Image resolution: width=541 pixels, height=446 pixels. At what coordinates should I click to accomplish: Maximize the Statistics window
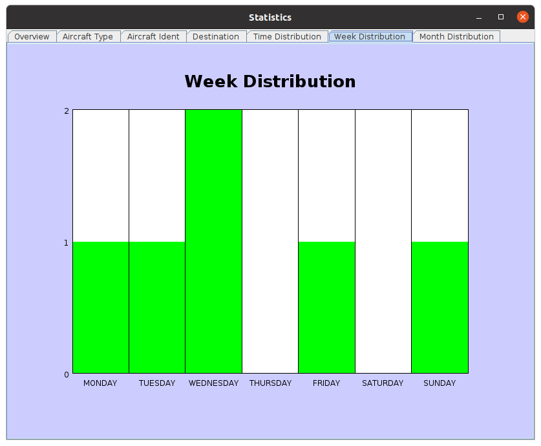click(x=501, y=17)
